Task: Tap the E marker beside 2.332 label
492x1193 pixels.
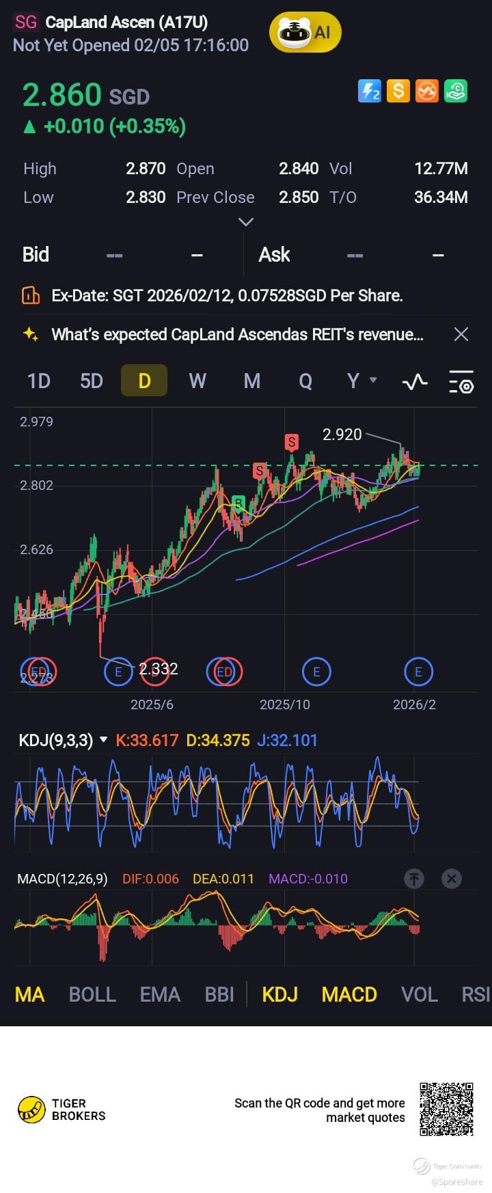Action: tap(118, 672)
